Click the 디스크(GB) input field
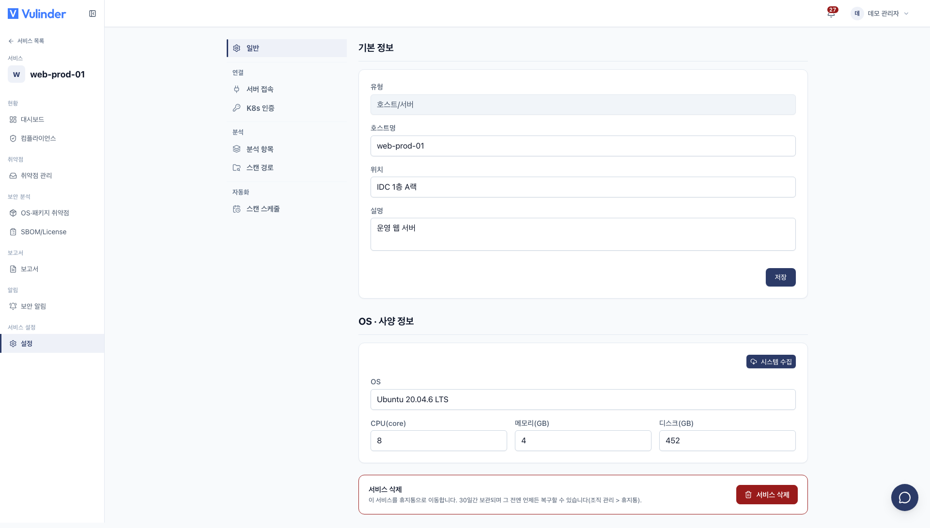 pyautogui.click(x=727, y=440)
